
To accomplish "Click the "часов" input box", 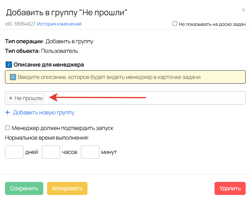I will [x=51, y=152].
